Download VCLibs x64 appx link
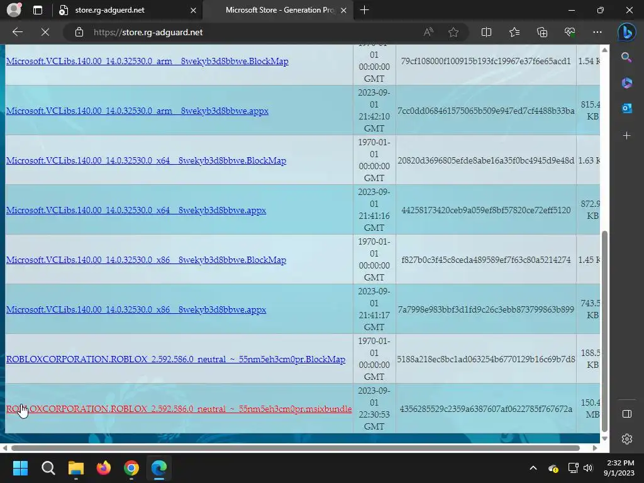Image resolution: width=644 pixels, height=483 pixels. pos(136,210)
